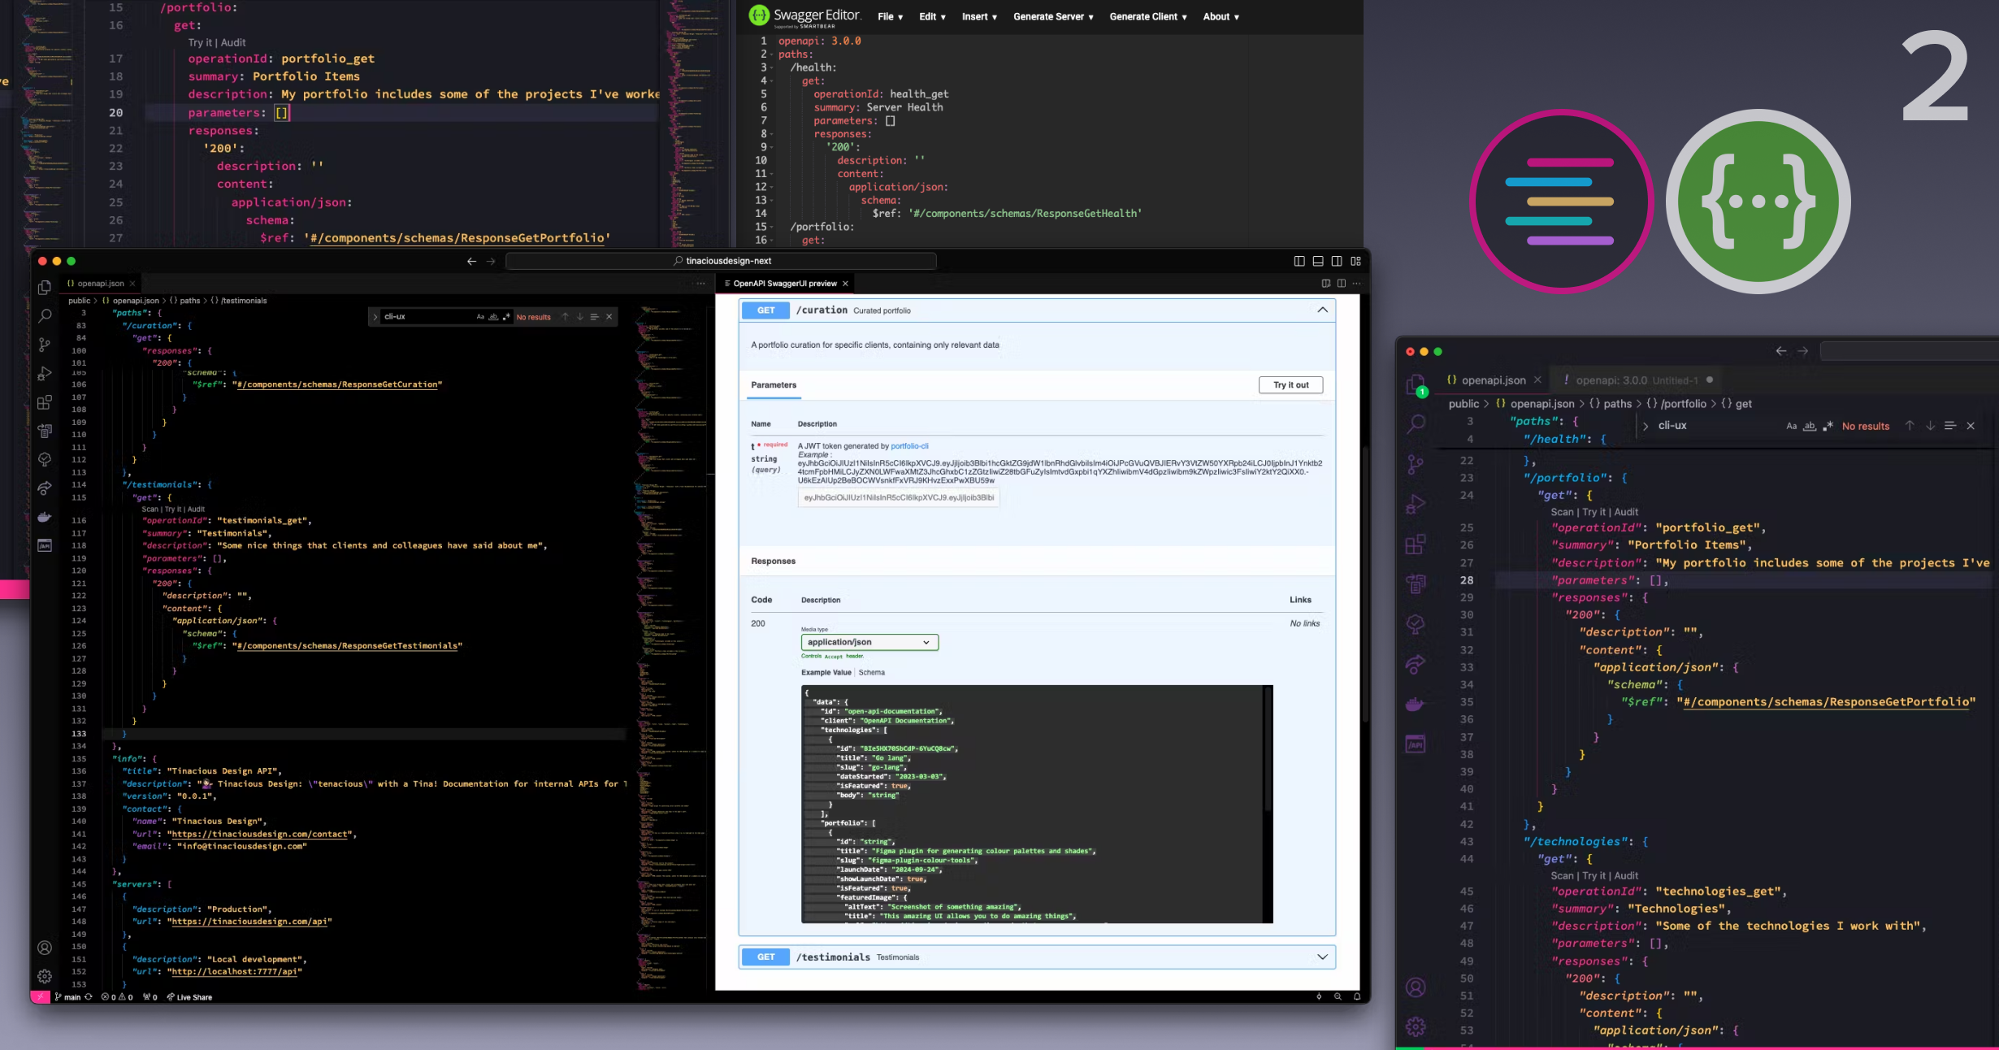
Task: Toggle secondary side bar layout icon in title bar
Action: click(x=1337, y=261)
